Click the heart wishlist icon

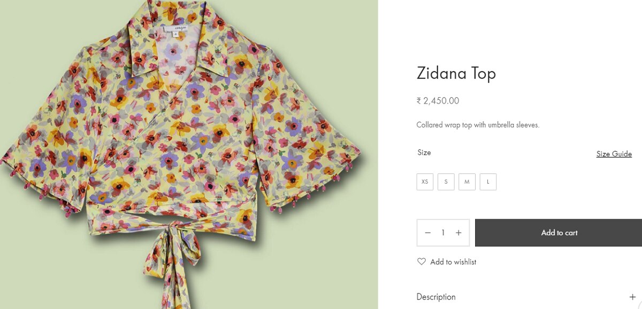422,262
